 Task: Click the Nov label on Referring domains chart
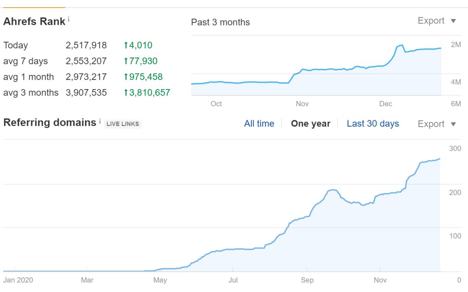pos(380,280)
